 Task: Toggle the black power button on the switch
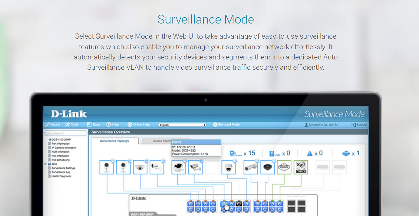click(239, 204)
